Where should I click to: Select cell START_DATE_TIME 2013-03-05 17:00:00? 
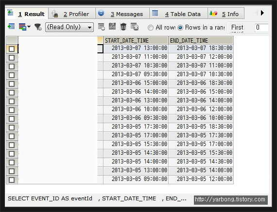[x=136, y=136]
